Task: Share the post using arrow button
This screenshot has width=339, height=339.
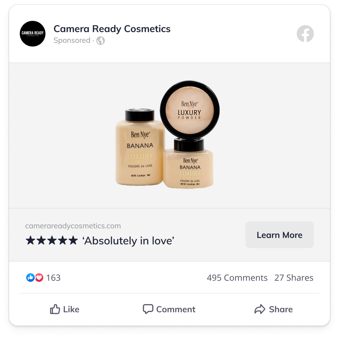Action: tap(273, 310)
